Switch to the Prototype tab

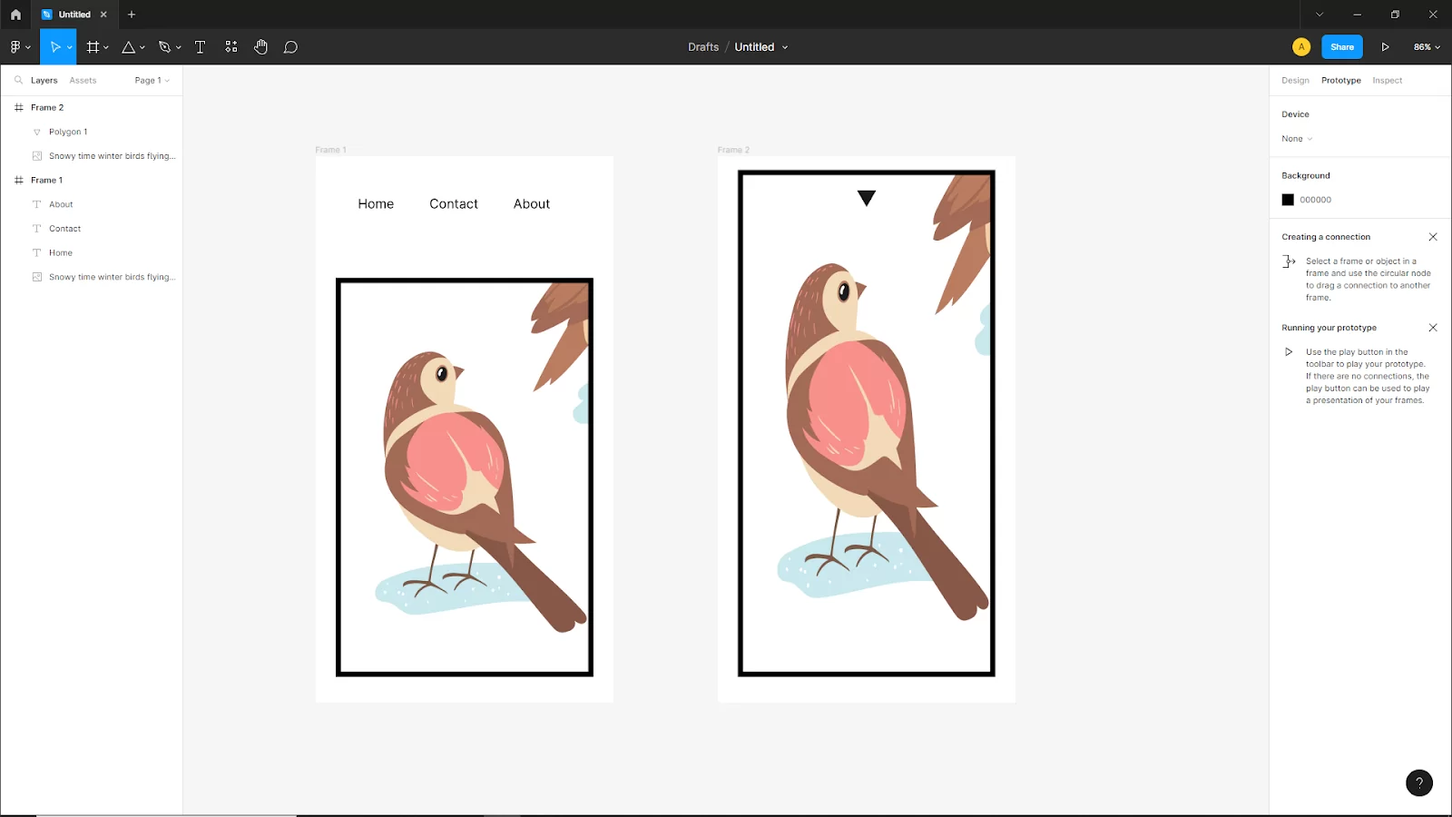click(x=1340, y=80)
